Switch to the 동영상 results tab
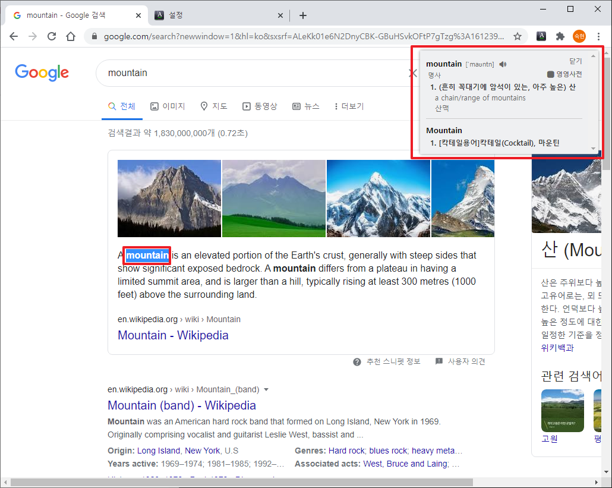 (260, 106)
